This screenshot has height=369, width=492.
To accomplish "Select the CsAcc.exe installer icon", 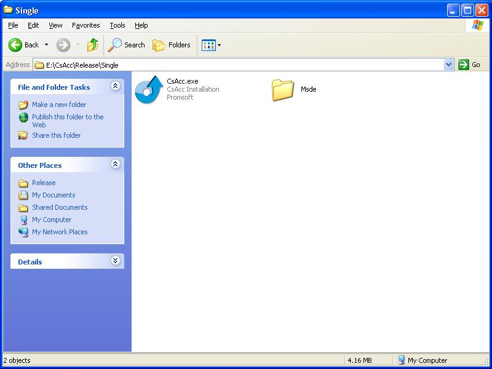I will pos(149,90).
